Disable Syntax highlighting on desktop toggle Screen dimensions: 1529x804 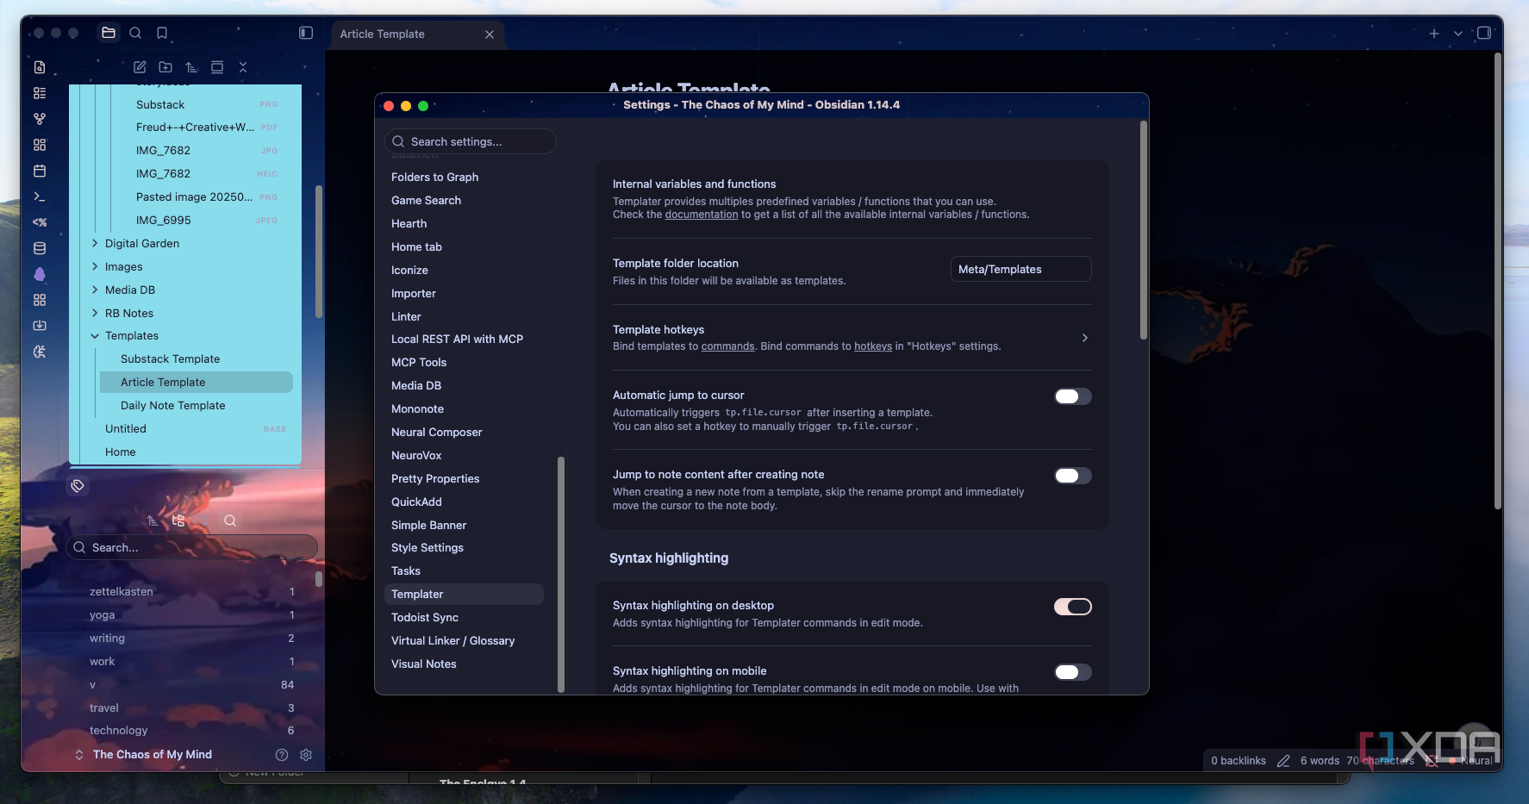pos(1073,607)
